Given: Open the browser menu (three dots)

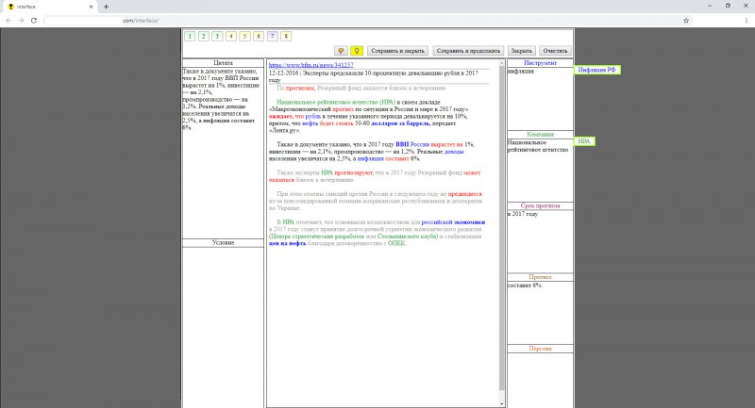Looking at the screenshot, I should 747,20.
